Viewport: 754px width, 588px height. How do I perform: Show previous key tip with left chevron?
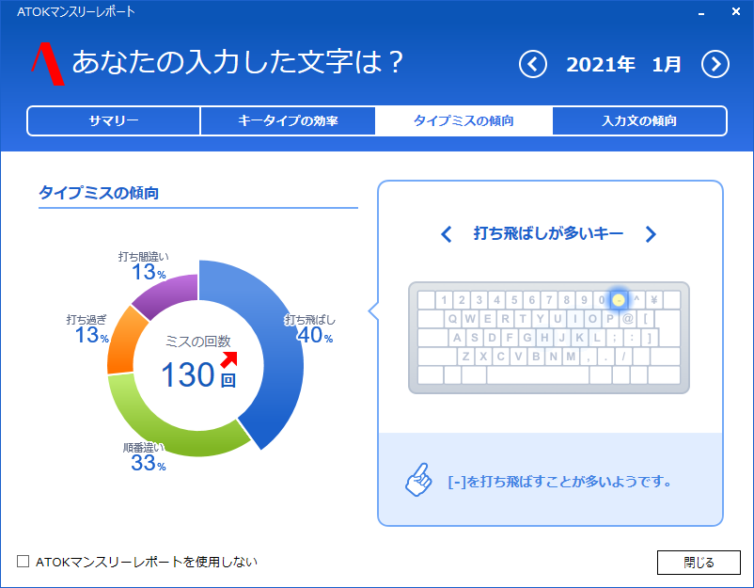447,234
